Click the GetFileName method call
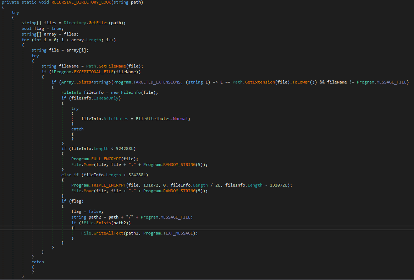The image size is (414, 280). click(x=112, y=66)
